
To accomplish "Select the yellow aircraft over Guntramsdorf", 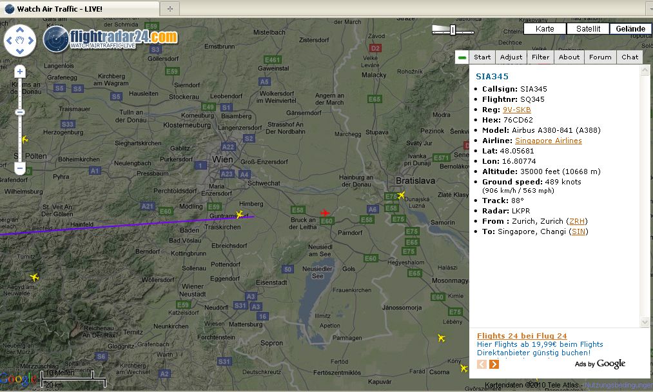I will pyautogui.click(x=239, y=215).
